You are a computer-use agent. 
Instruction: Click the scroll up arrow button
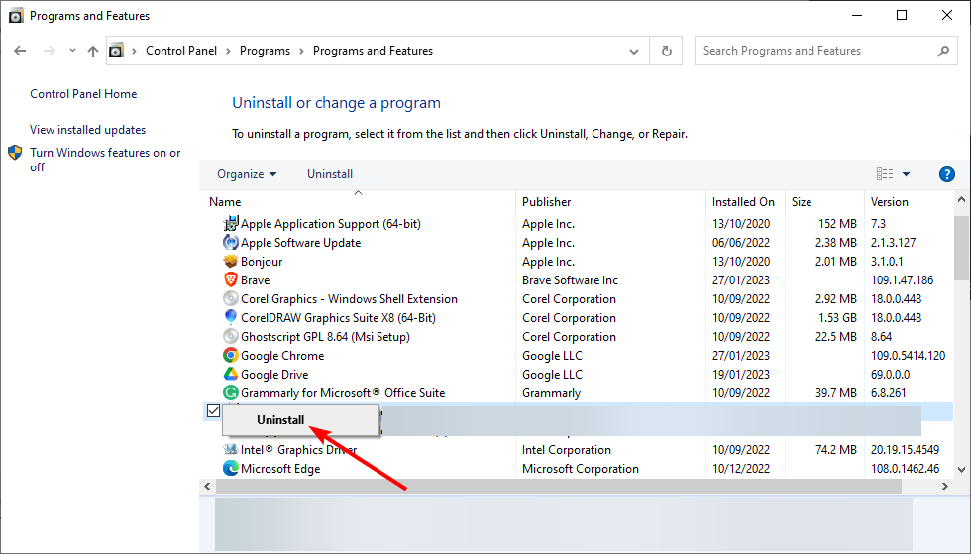[961, 199]
